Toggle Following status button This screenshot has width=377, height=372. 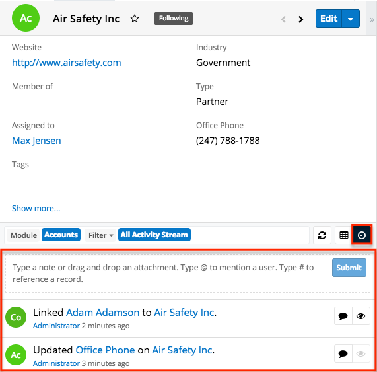click(x=174, y=19)
